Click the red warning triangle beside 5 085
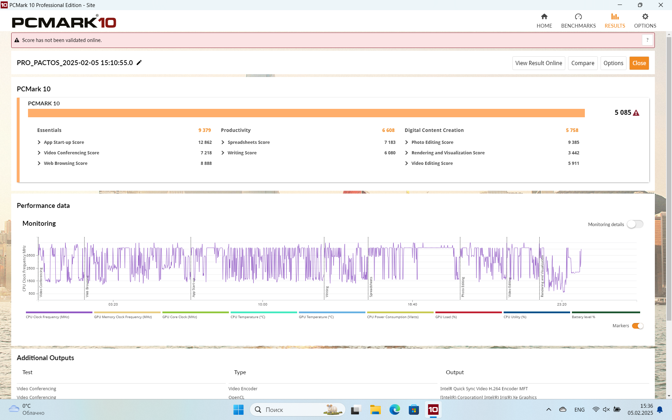The image size is (672, 420). click(636, 113)
